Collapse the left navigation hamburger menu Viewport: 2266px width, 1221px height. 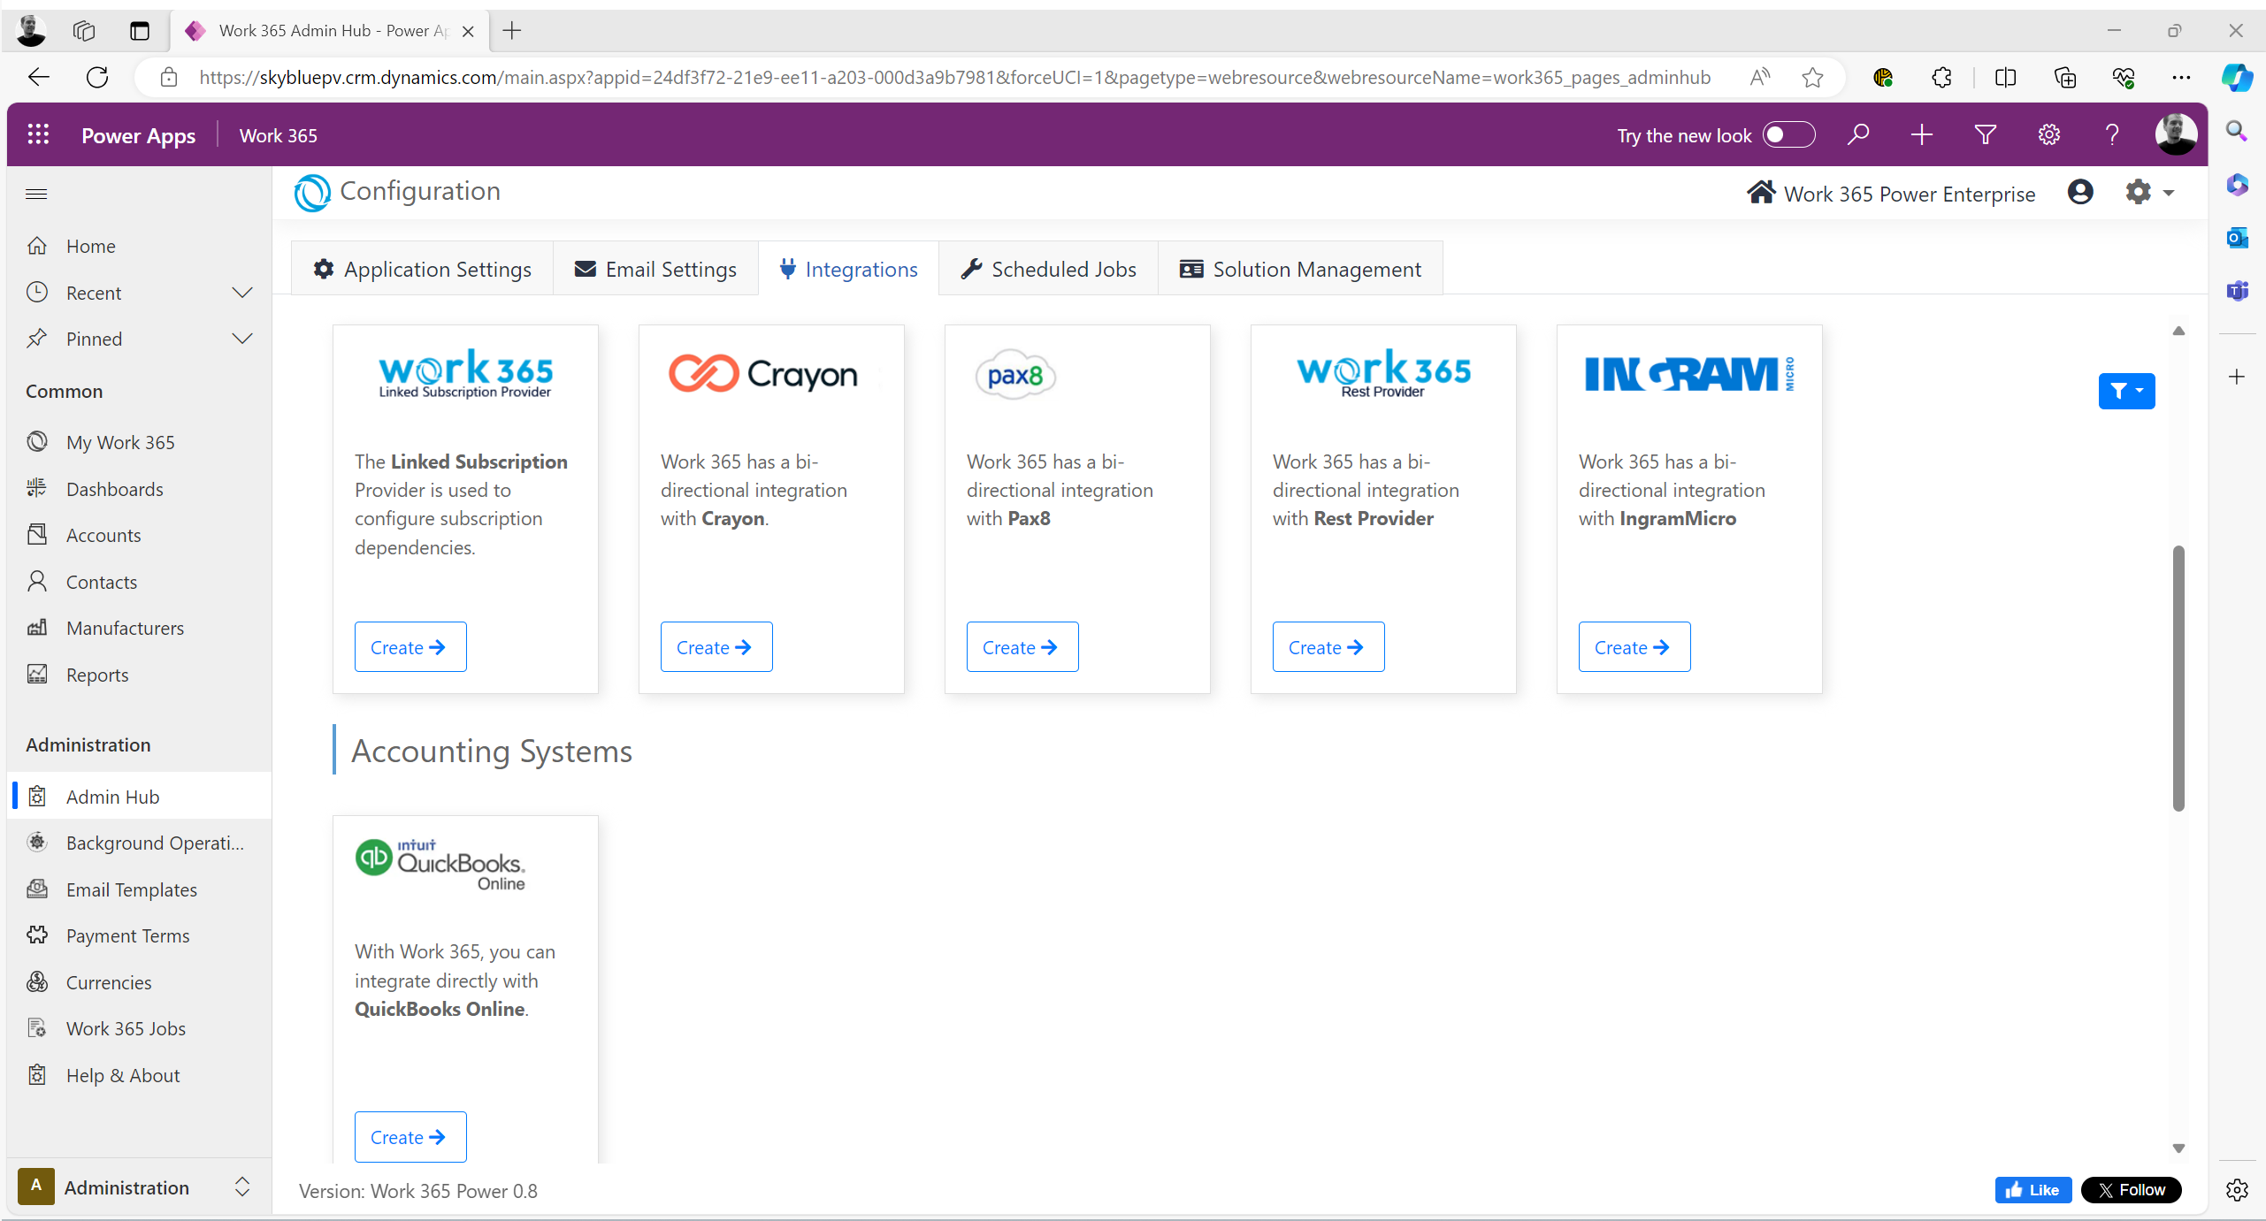[36, 194]
